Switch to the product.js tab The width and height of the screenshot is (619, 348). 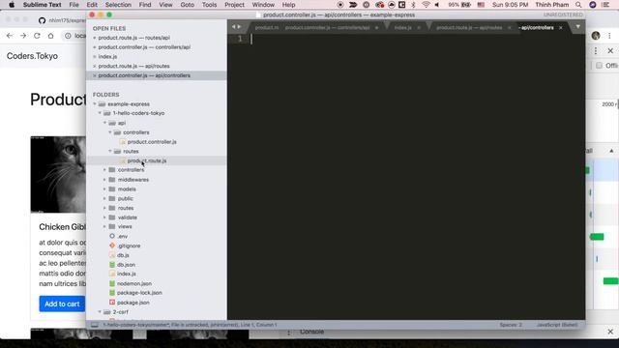click(267, 28)
